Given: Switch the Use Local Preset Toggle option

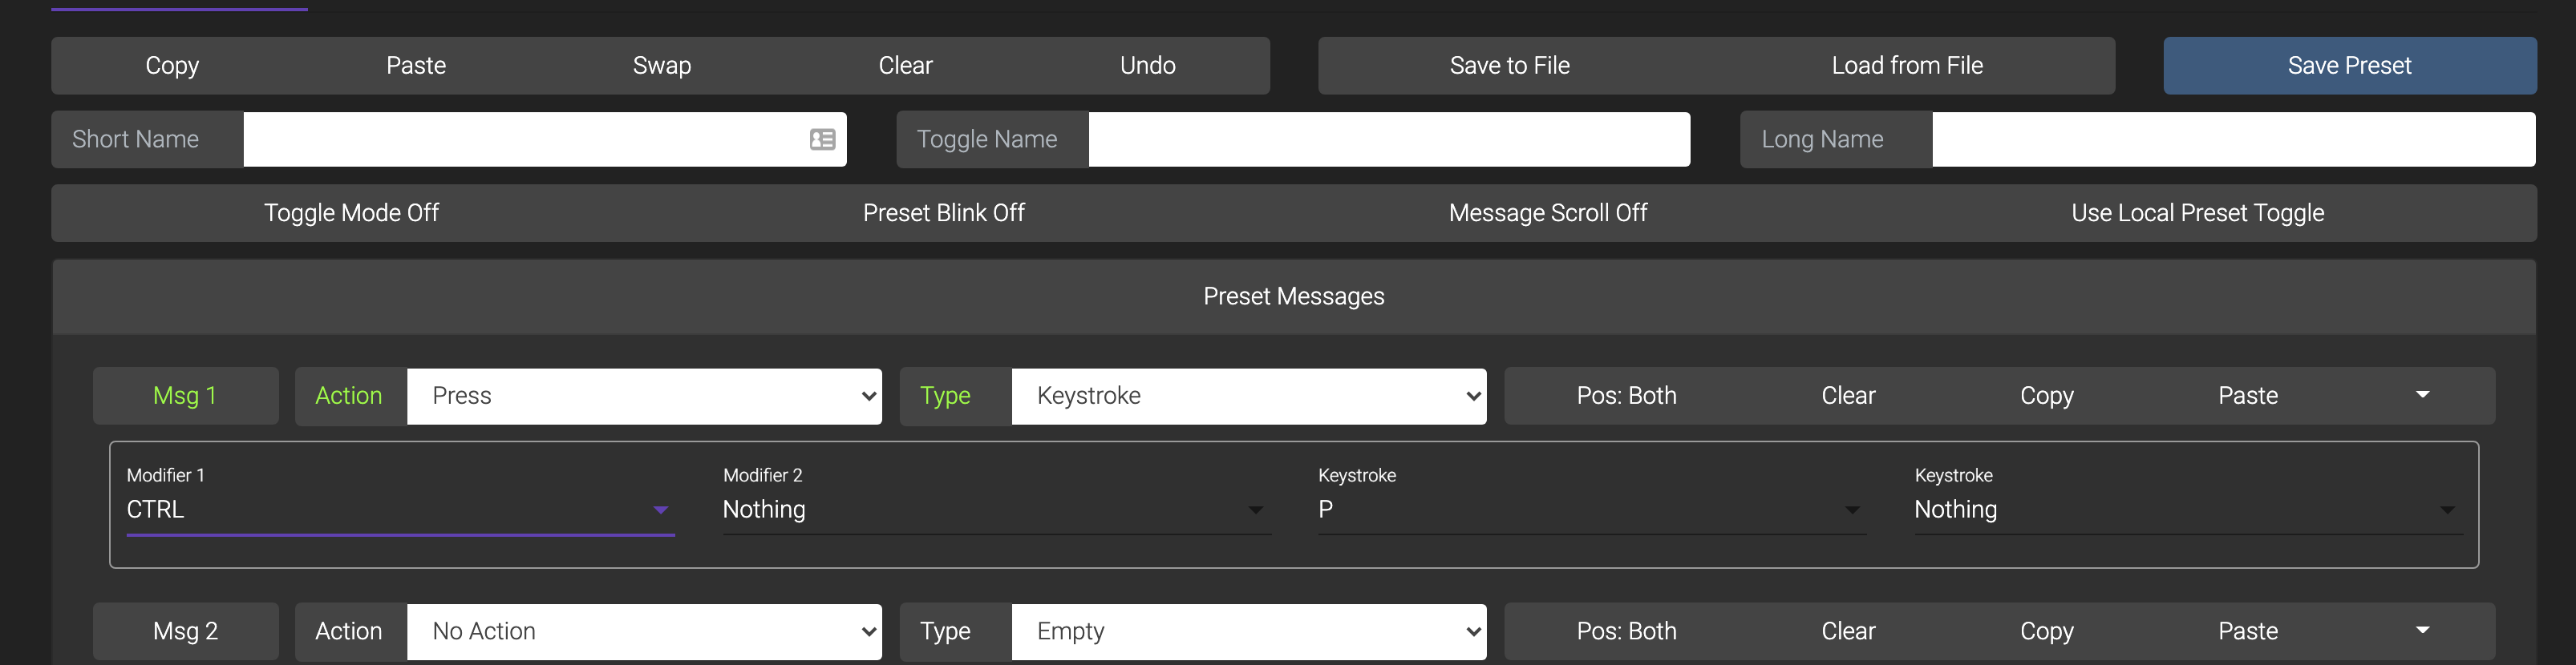Looking at the screenshot, I should point(2197,212).
